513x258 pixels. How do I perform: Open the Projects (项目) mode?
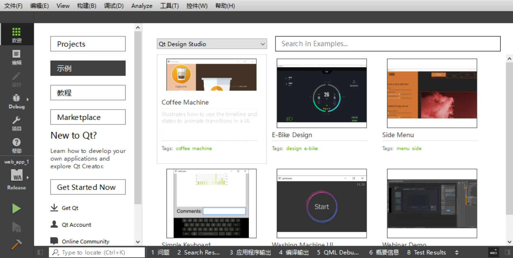coord(17,123)
